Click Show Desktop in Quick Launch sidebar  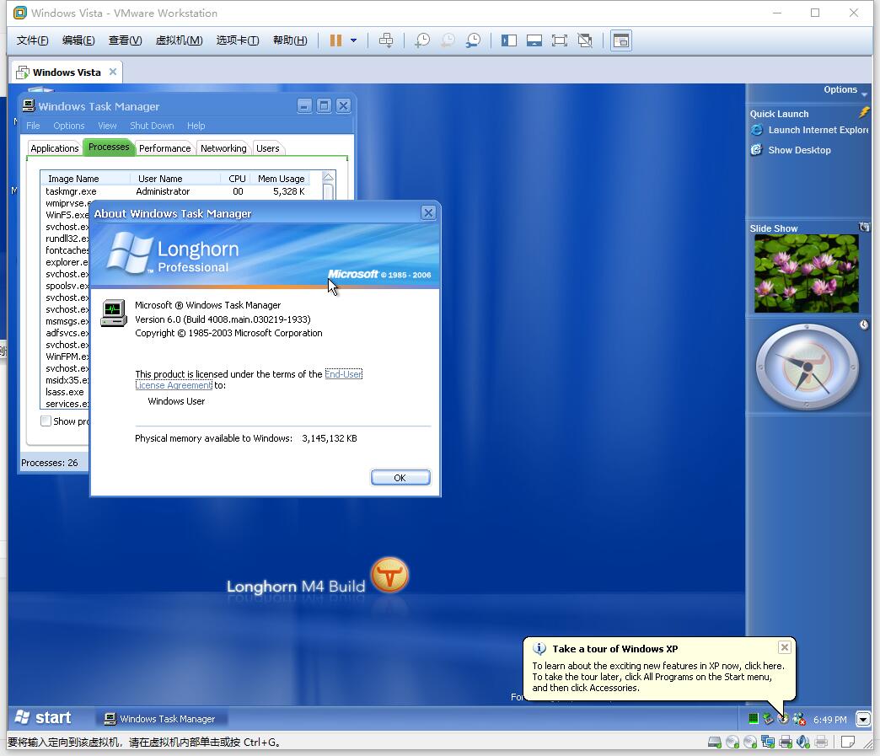click(x=800, y=150)
